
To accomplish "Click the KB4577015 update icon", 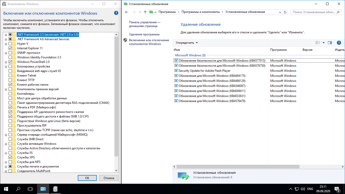I will (x=176, y=61).
